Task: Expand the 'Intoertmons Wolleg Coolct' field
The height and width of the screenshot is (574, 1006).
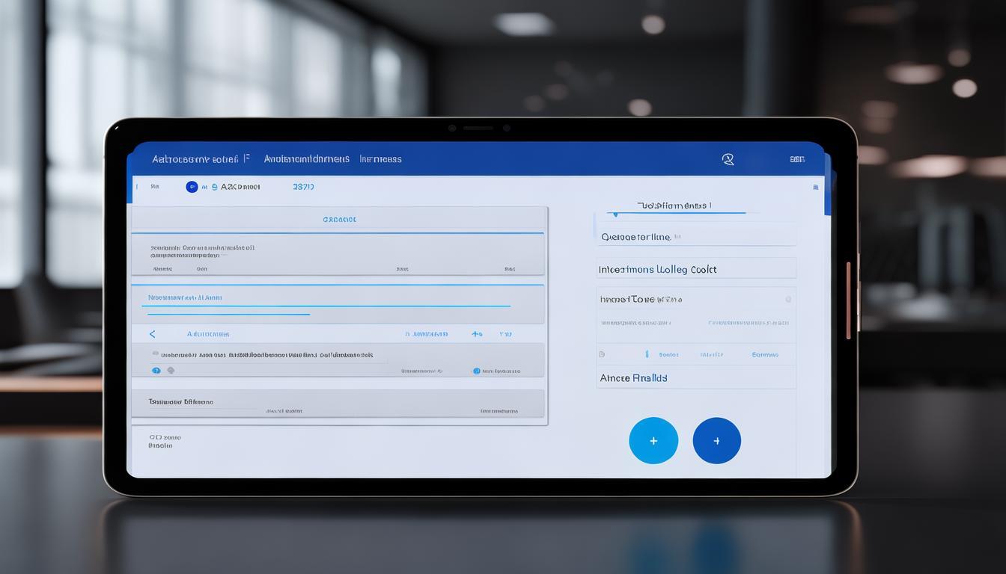Action: (x=695, y=269)
